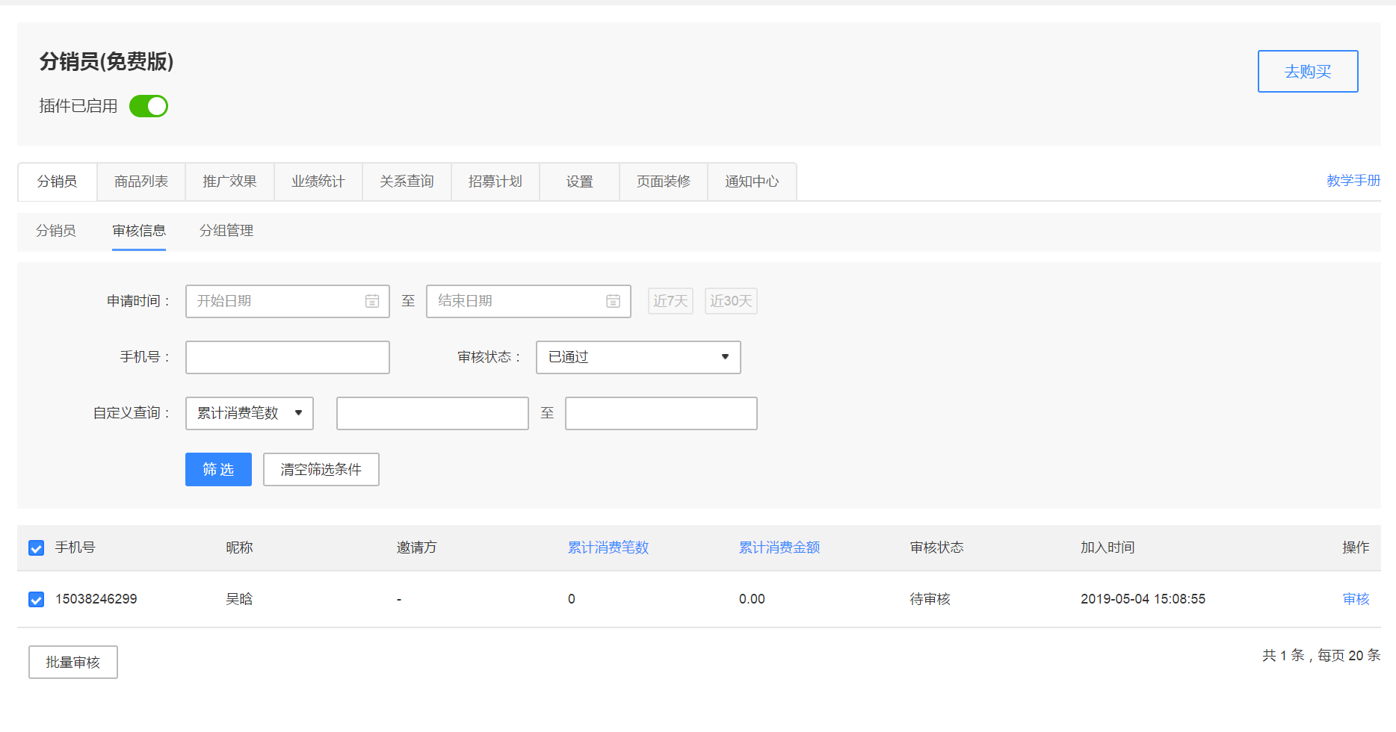Click the calendar icon in start date field
This screenshot has width=1396, height=732.
coord(371,301)
